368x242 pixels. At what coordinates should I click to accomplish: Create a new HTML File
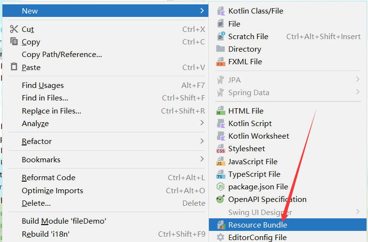(x=246, y=111)
